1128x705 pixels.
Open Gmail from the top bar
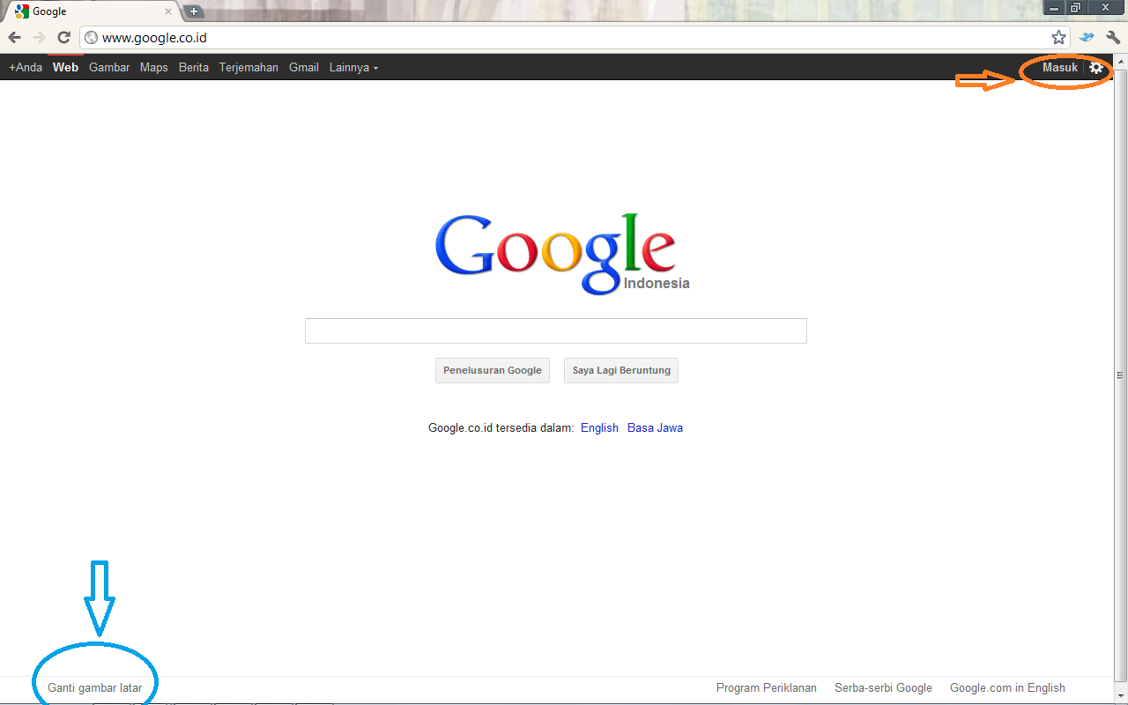304,67
